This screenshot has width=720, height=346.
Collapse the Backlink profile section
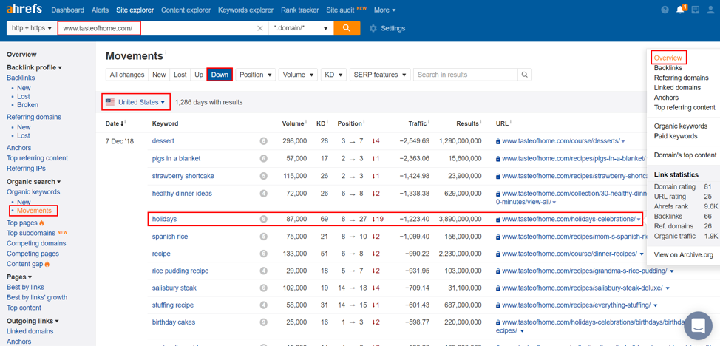coord(34,67)
